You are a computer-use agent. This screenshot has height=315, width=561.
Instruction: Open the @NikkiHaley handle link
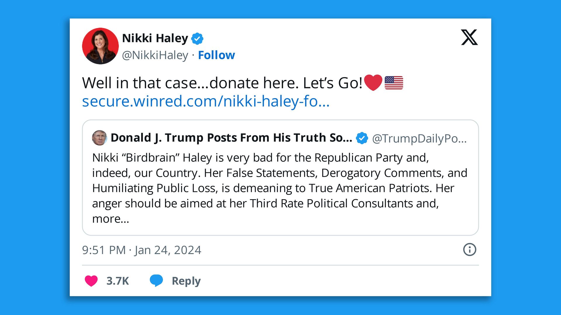pos(155,55)
